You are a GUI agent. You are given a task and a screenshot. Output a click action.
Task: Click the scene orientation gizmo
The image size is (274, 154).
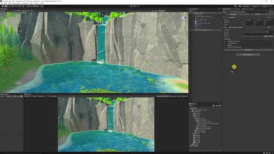[184, 18]
